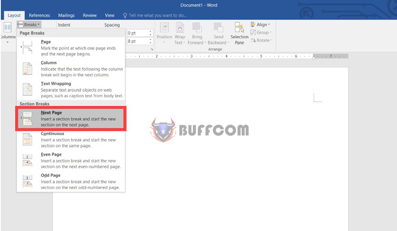
Task: Click the Wrap Text icon
Action: coord(180,27)
